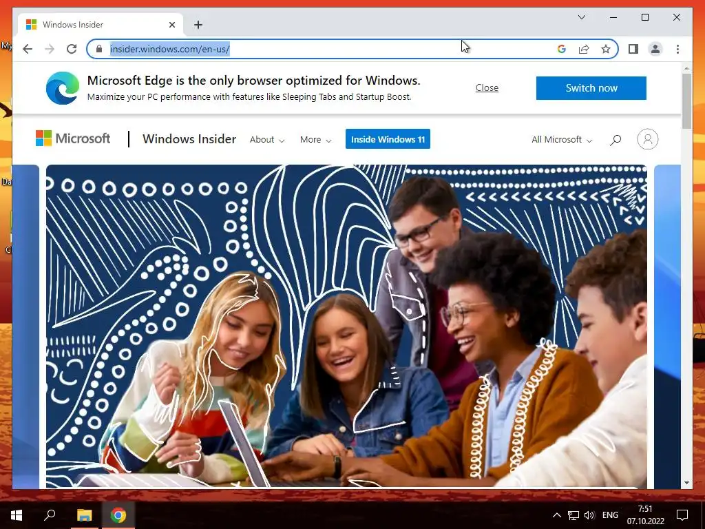Image resolution: width=705 pixels, height=529 pixels.
Task: Click the Switch now button
Action: [x=591, y=87]
